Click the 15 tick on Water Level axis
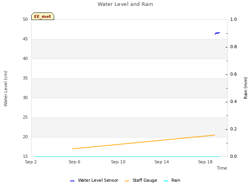 [x=25, y=156]
